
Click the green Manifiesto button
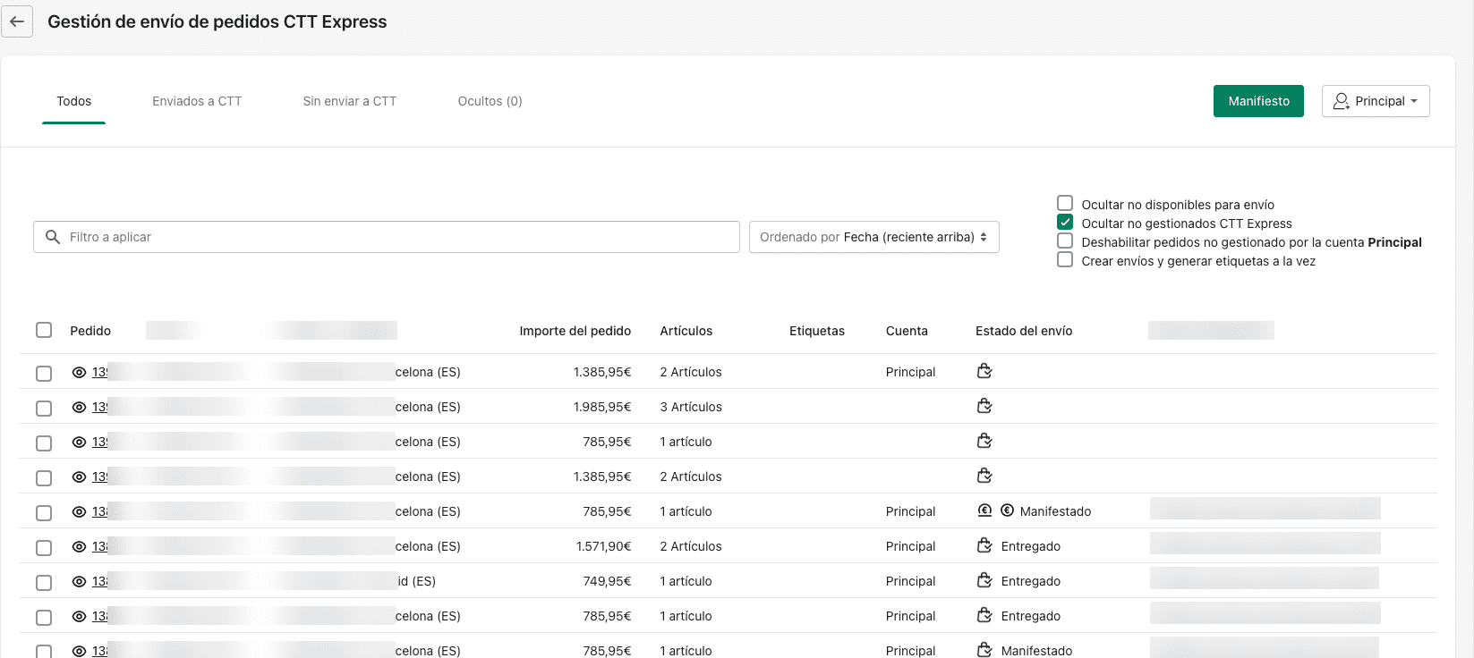pyautogui.click(x=1258, y=101)
